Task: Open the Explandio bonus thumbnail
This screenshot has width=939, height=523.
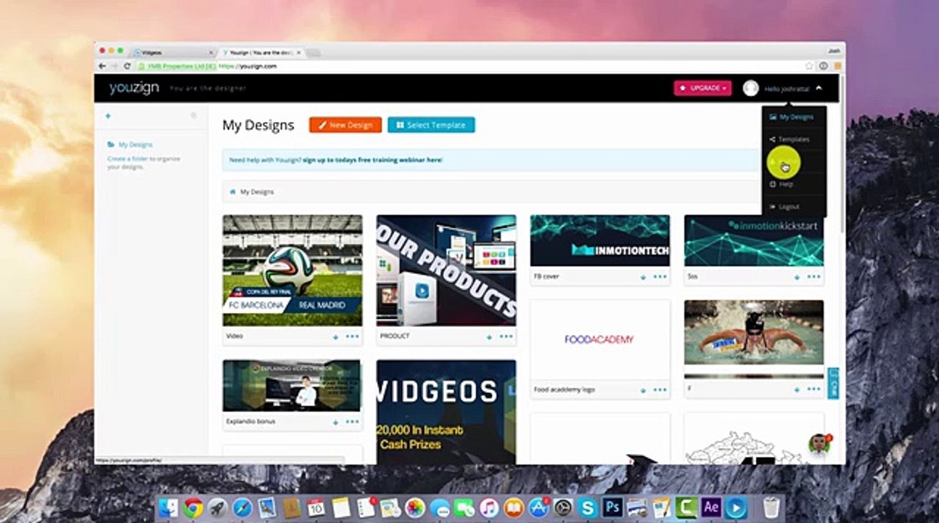Action: 292,386
